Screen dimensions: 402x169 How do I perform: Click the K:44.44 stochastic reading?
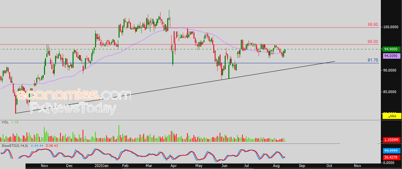[37, 145]
